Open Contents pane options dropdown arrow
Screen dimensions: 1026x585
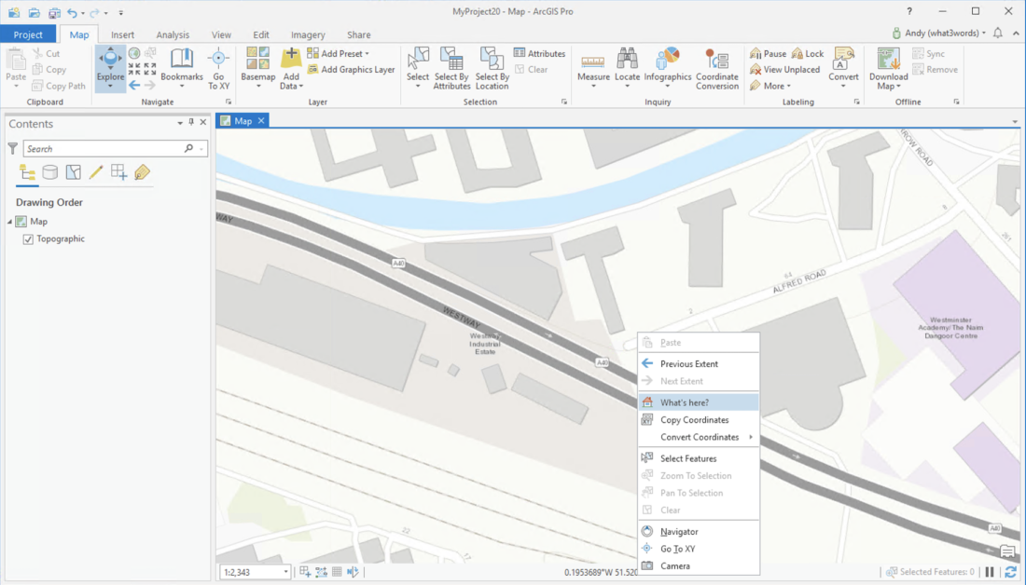tap(180, 123)
